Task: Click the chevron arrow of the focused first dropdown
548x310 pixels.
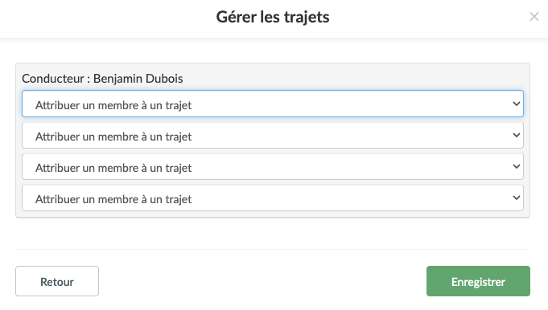Action: point(516,104)
